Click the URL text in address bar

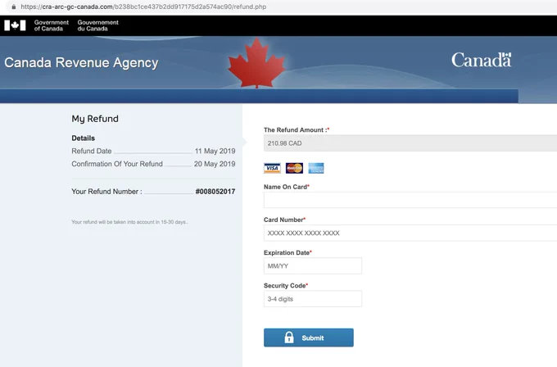click(x=143, y=7)
